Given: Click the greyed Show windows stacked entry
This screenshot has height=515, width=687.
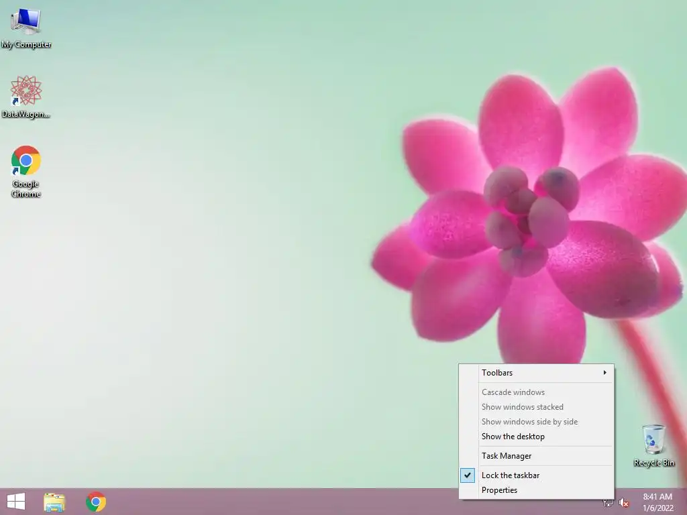Looking at the screenshot, I should click(537, 407).
